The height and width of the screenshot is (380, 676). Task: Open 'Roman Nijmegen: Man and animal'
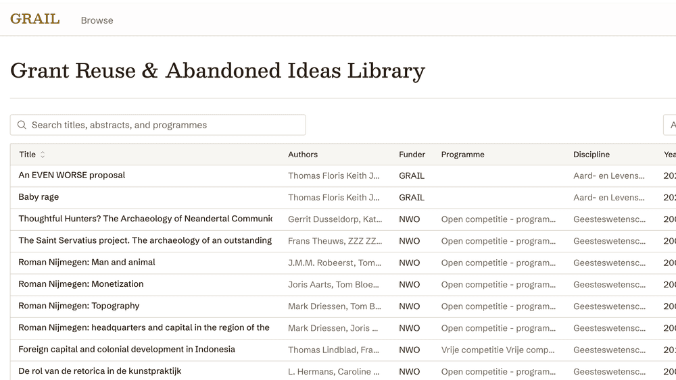pos(87,262)
